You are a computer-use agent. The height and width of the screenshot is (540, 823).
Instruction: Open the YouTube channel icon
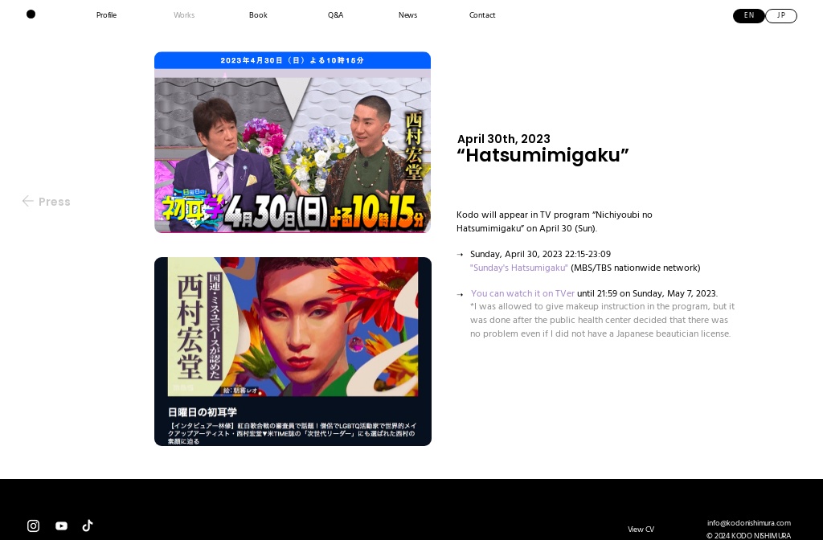[x=61, y=526]
